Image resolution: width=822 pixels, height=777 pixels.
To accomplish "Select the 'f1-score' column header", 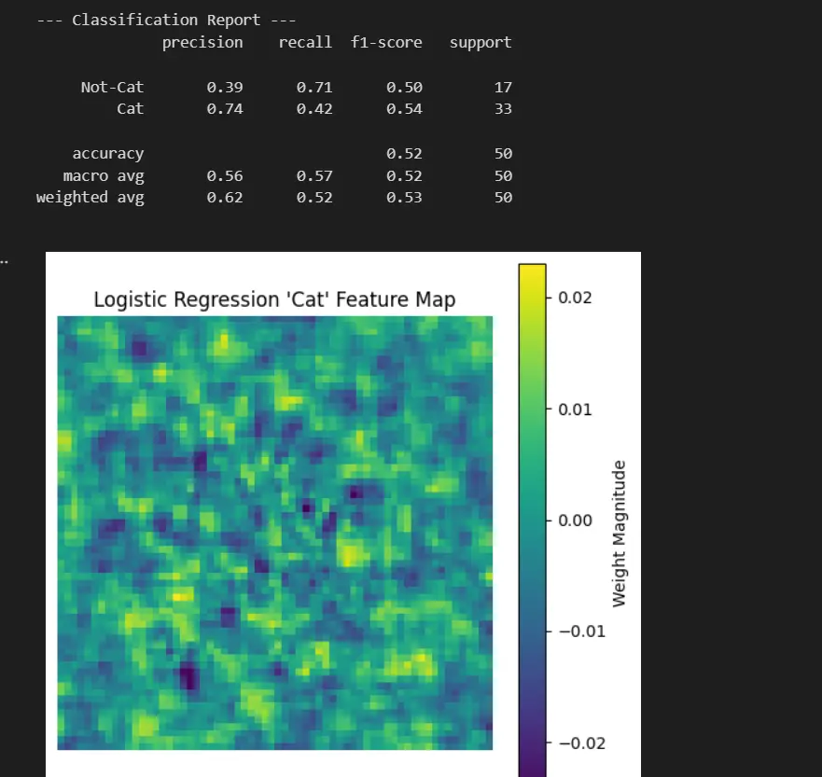I will coord(386,42).
